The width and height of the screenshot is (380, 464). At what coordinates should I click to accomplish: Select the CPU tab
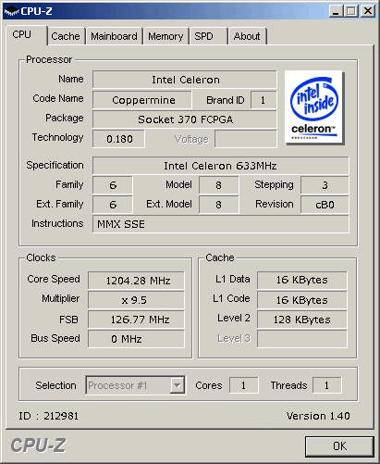[26, 35]
